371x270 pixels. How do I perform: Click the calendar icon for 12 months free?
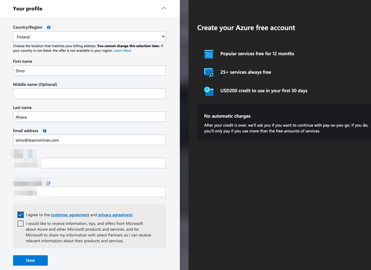[x=209, y=54]
